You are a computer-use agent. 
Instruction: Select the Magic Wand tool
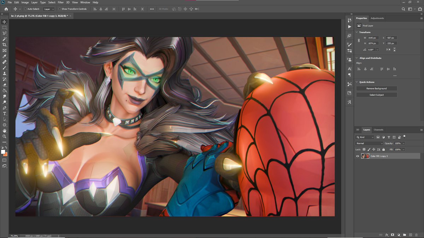(x=5, y=39)
